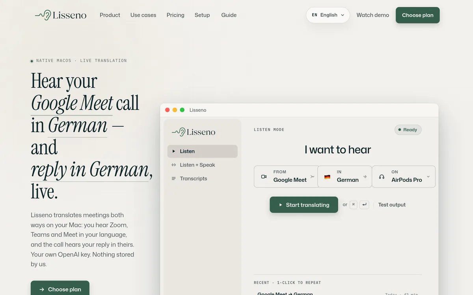This screenshot has width=473, height=295.
Task: Click the headphones icon in the ON selector
Action: pos(382,177)
